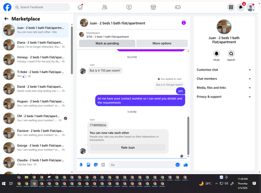Click the Facebook logo
Image resolution: width=261 pixels, height=193 pixels.
click(x=7, y=7)
